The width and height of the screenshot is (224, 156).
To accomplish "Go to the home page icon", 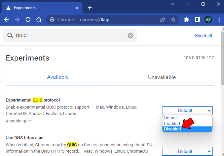I will click(x=39, y=19).
